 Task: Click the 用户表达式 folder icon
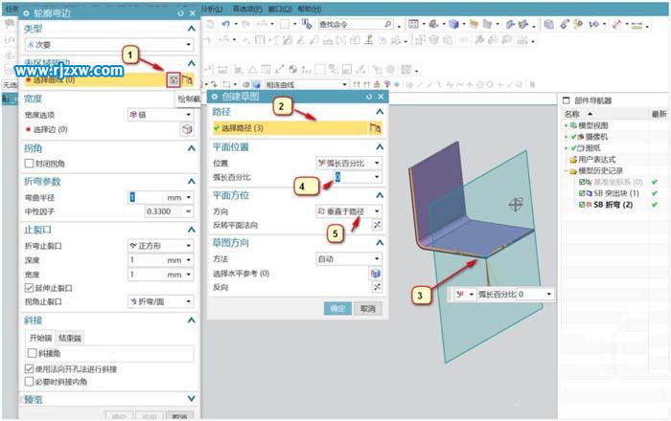pyautogui.click(x=573, y=160)
